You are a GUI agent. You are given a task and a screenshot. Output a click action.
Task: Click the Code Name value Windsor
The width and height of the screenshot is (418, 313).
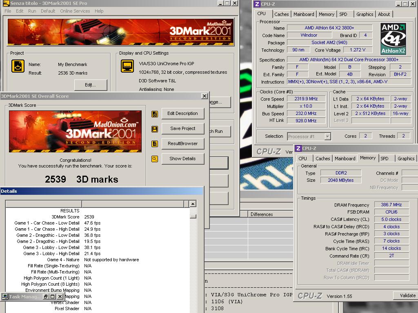pyautogui.click(x=309, y=35)
